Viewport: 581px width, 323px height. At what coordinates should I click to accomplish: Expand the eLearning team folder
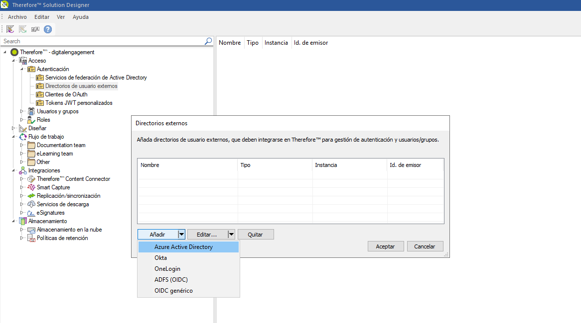pyautogui.click(x=22, y=154)
